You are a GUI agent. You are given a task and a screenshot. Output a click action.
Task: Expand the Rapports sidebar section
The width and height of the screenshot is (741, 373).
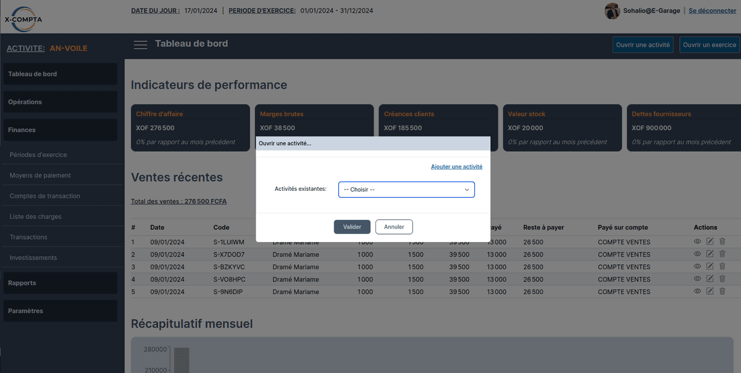59,283
